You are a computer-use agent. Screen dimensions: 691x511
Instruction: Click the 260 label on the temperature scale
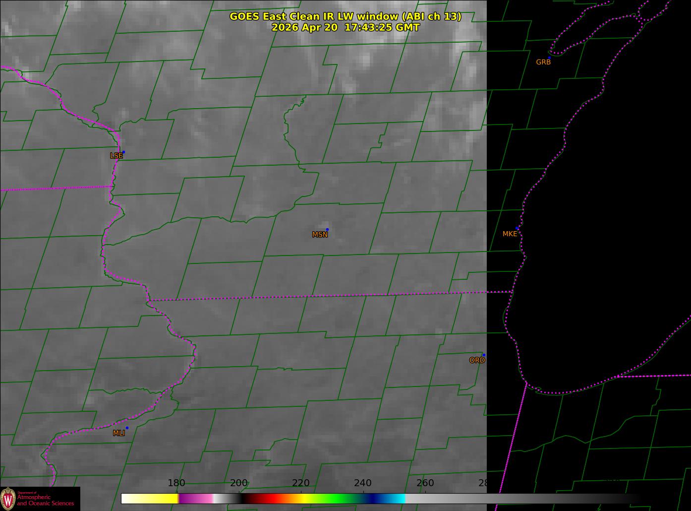click(x=425, y=483)
